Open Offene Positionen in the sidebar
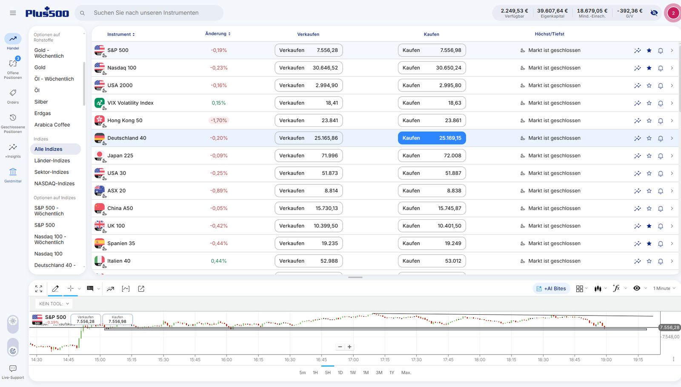 13,68
